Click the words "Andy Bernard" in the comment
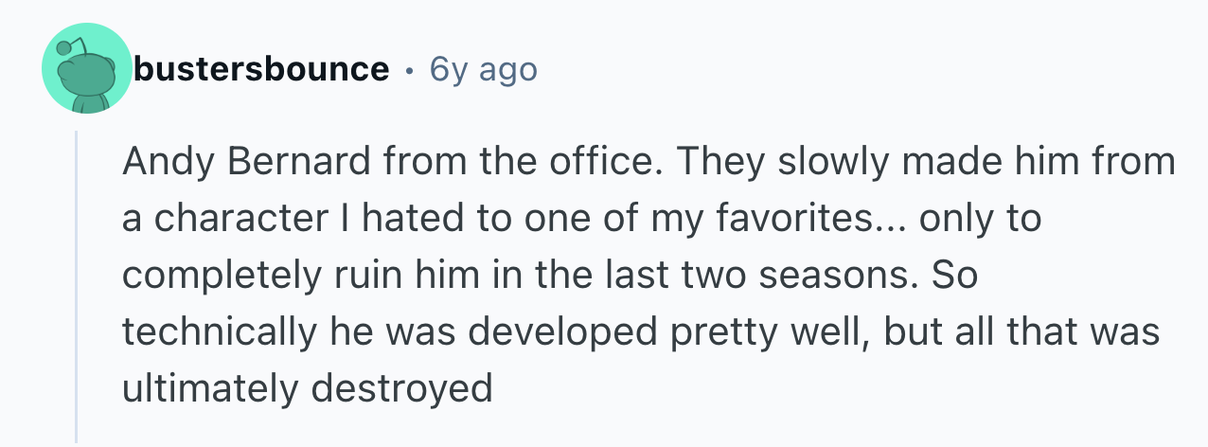The image size is (1208, 447). 248,163
